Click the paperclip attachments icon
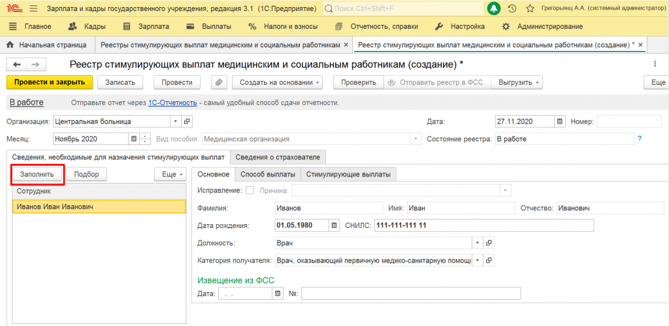The width and height of the screenshot is (669, 326). pyautogui.click(x=220, y=82)
